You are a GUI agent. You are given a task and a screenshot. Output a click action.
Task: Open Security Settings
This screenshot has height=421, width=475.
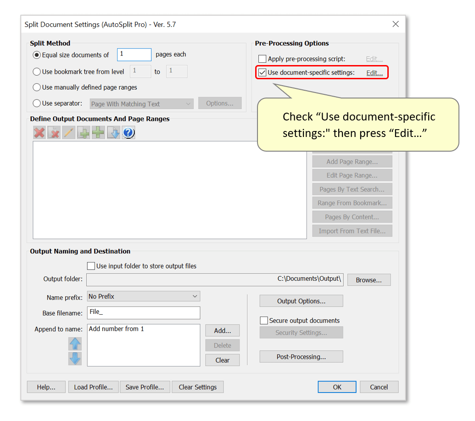pos(302,333)
